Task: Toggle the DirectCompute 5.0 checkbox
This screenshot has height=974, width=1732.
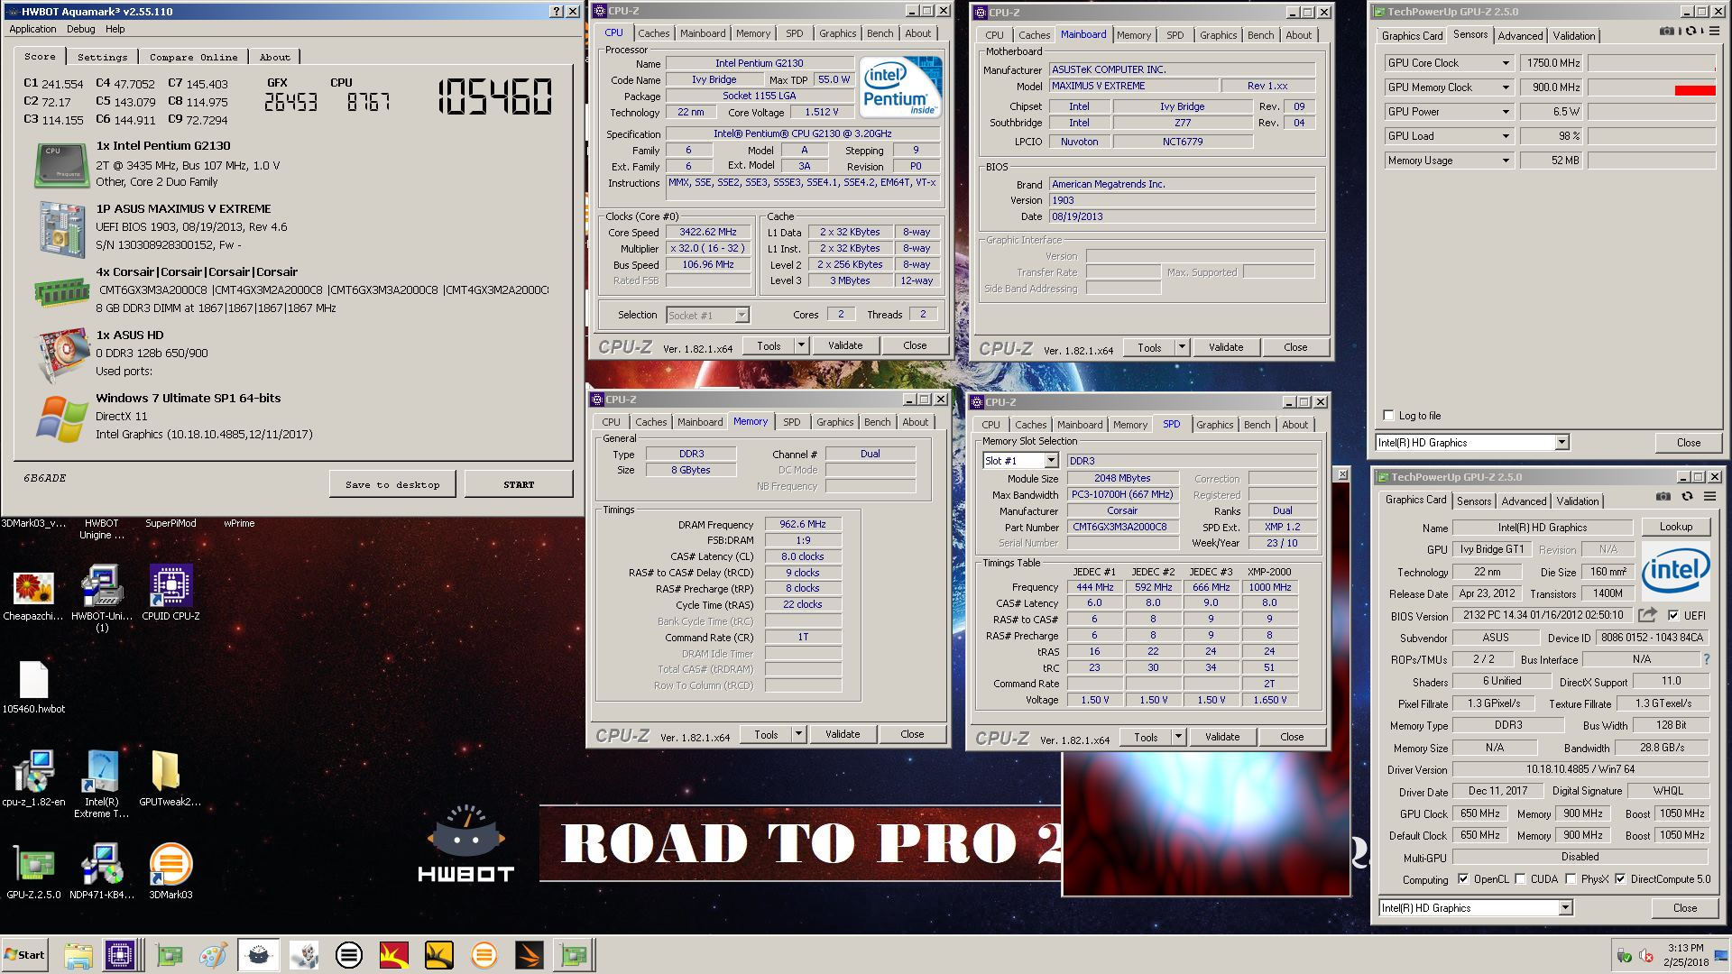Action: [1620, 879]
